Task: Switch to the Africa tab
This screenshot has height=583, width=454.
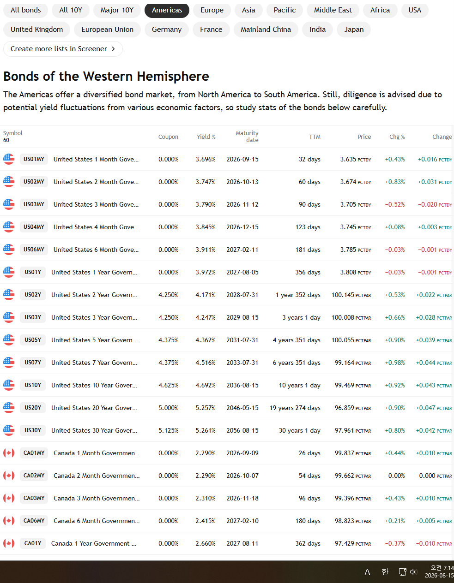Action: pyautogui.click(x=380, y=10)
